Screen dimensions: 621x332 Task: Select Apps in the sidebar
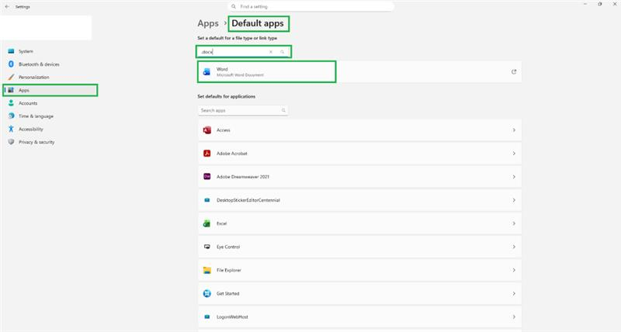pos(50,90)
